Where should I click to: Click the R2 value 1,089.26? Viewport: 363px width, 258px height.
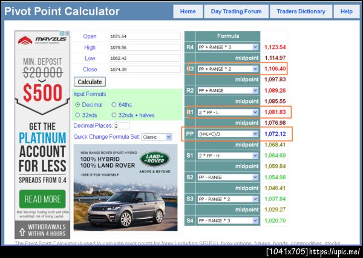click(x=275, y=90)
